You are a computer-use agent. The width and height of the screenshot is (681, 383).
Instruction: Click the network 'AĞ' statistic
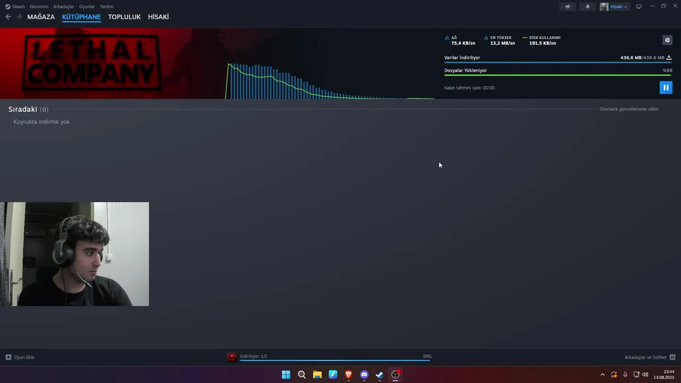coord(460,40)
